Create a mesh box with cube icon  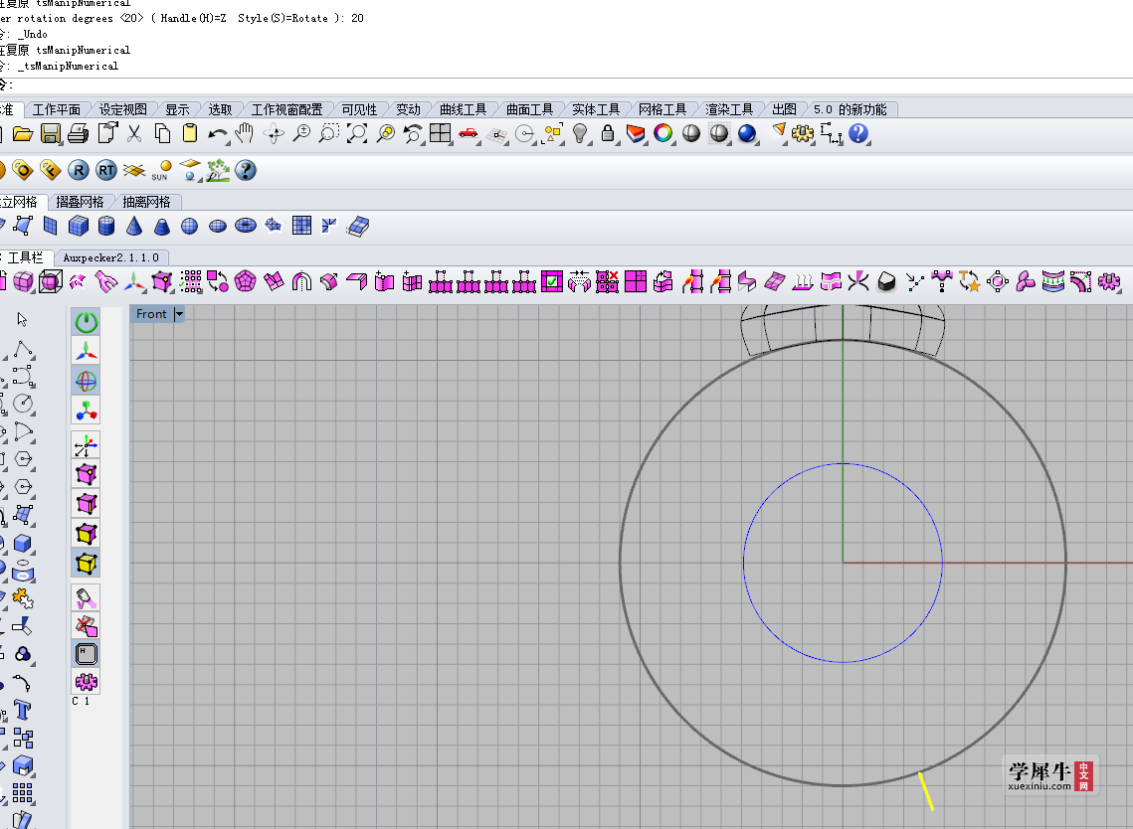pos(78,227)
